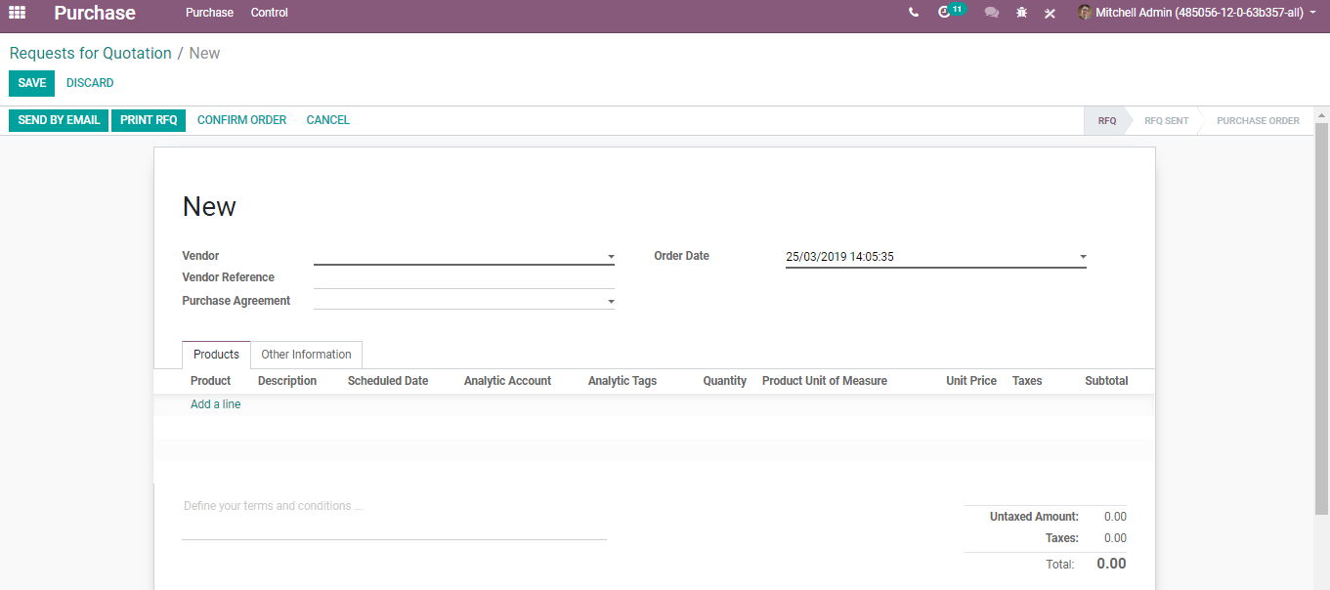Image resolution: width=1330 pixels, height=590 pixels.
Task: Select the RFQ Sent status stage
Action: click(x=1166, y=121)
